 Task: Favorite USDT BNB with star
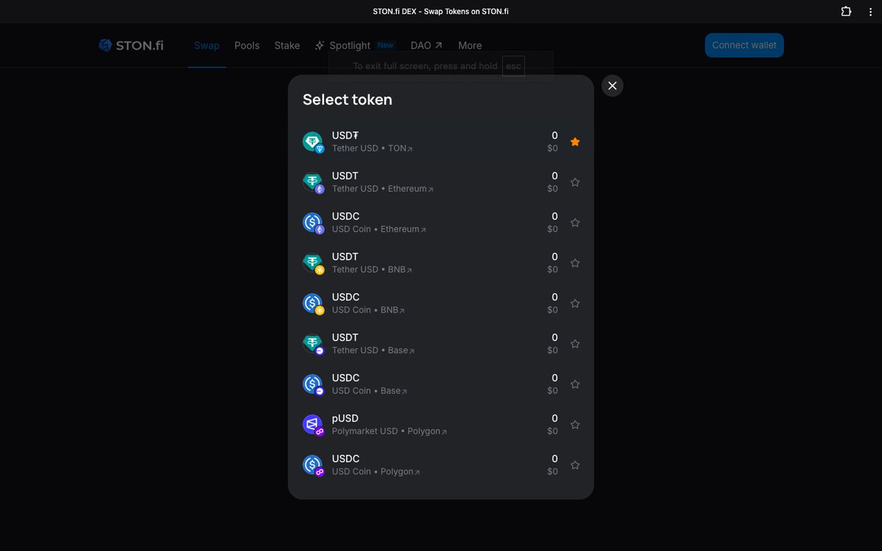click(575, 263)
